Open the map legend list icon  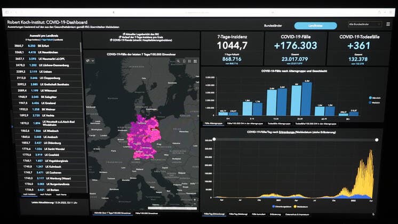[189, 61]
